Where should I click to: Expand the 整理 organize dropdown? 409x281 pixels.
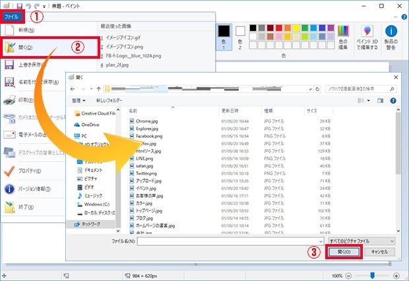[x=79, y=100]
